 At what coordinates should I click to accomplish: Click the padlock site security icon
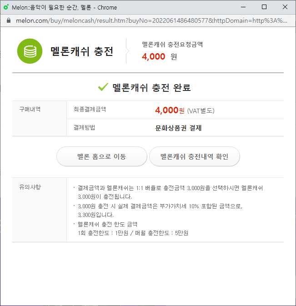click(x=9, y=20)
